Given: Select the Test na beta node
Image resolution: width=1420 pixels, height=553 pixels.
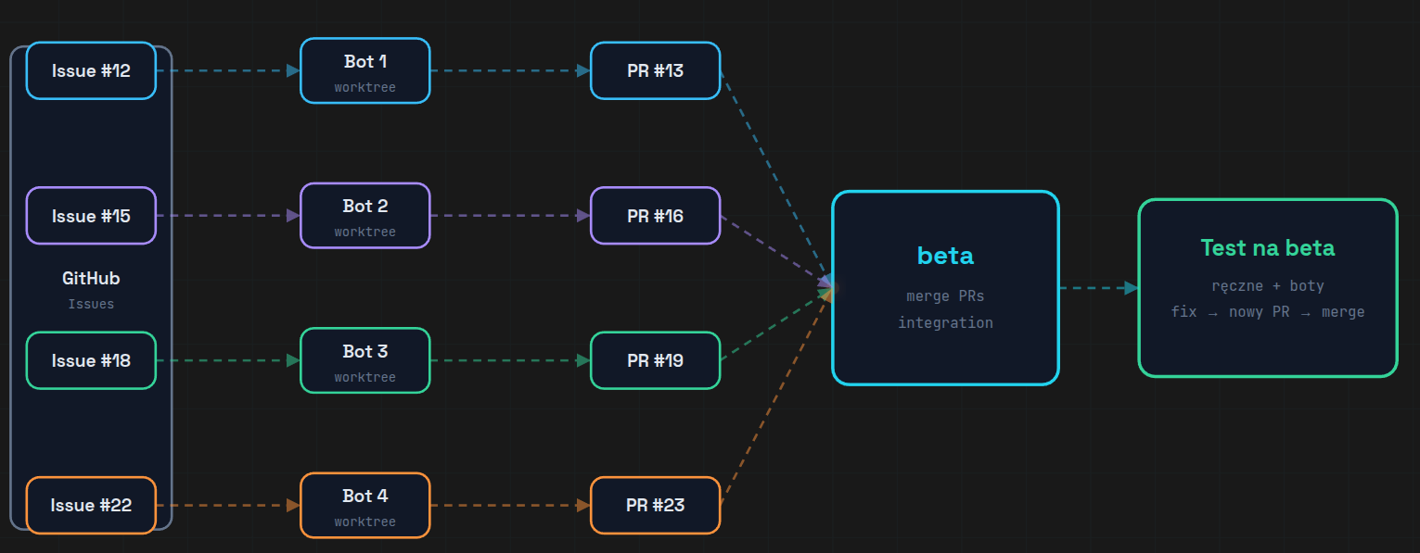Looking at the screenshot, I should 1267,288.
